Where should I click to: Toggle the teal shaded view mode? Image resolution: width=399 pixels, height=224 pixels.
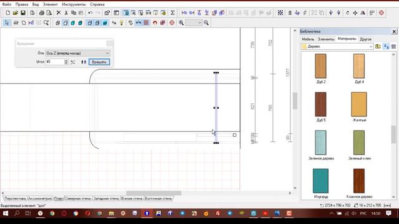click(x=73, y=23)
